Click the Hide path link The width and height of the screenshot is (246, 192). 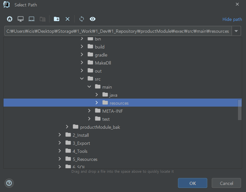coord(232,19)
